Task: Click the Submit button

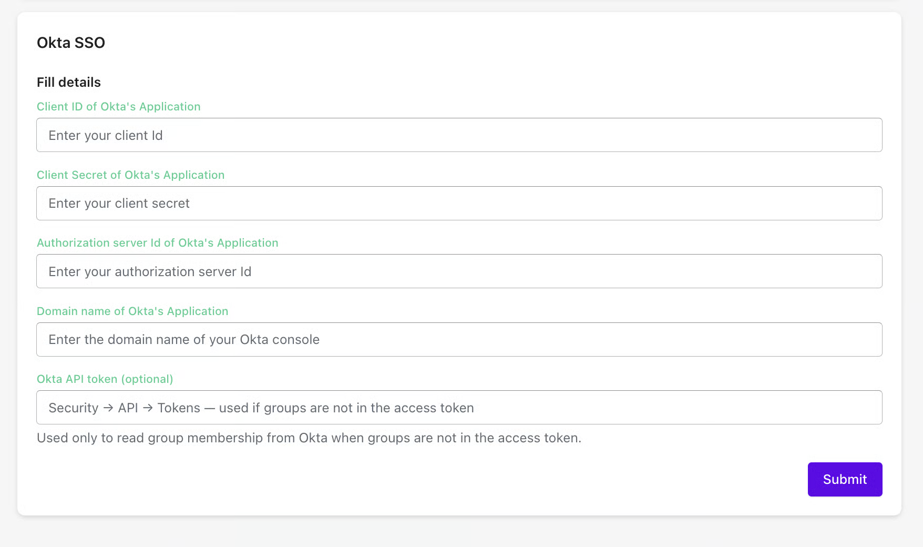Action: (845, 479)
